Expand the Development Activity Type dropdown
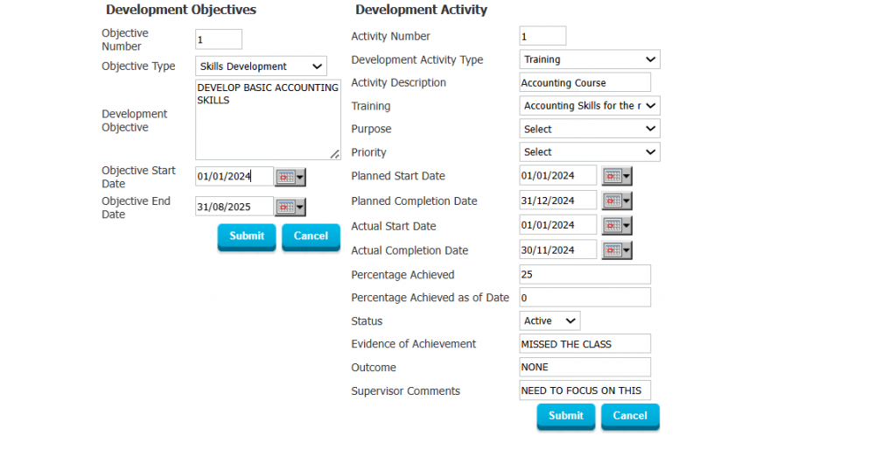 tap(590, 60)
